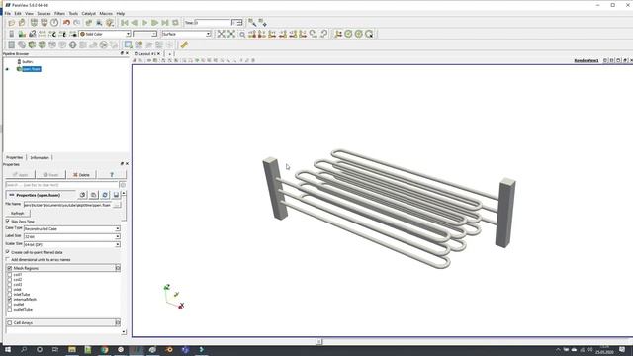
Task: Toggle color legend visibility icon
Action: coord(11,34)
